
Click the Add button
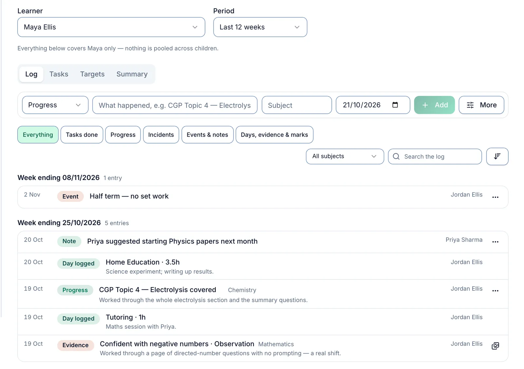click(x=434, y=105)
